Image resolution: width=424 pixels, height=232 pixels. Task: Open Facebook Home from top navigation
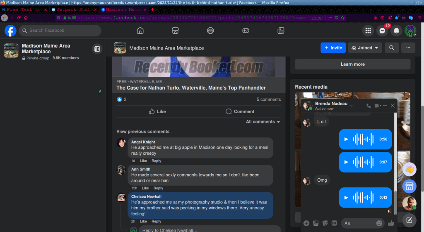140,31
